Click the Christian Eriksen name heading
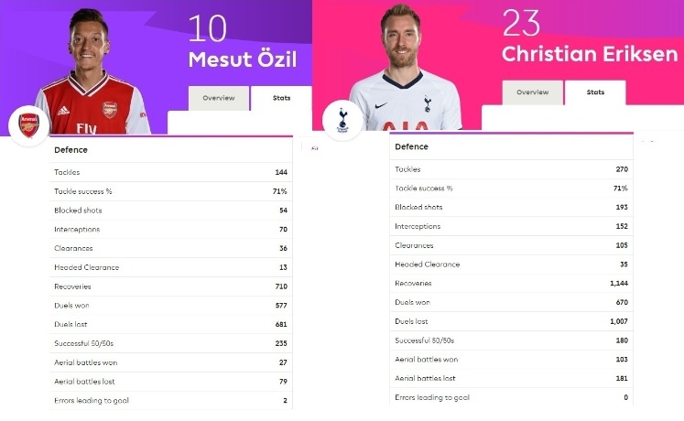The image size is (684, 421). pyautogui.click(x=590, y=54)
